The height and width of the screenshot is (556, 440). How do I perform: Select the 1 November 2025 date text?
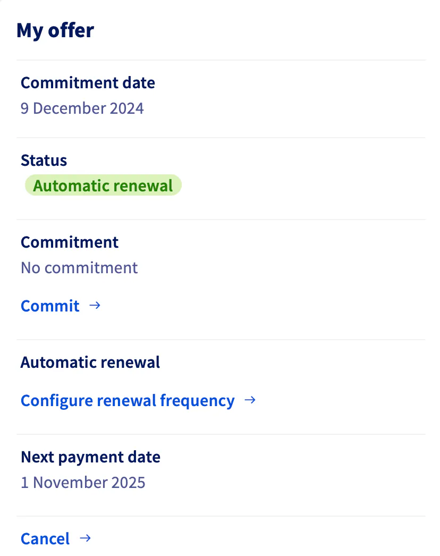click(83, 483)
